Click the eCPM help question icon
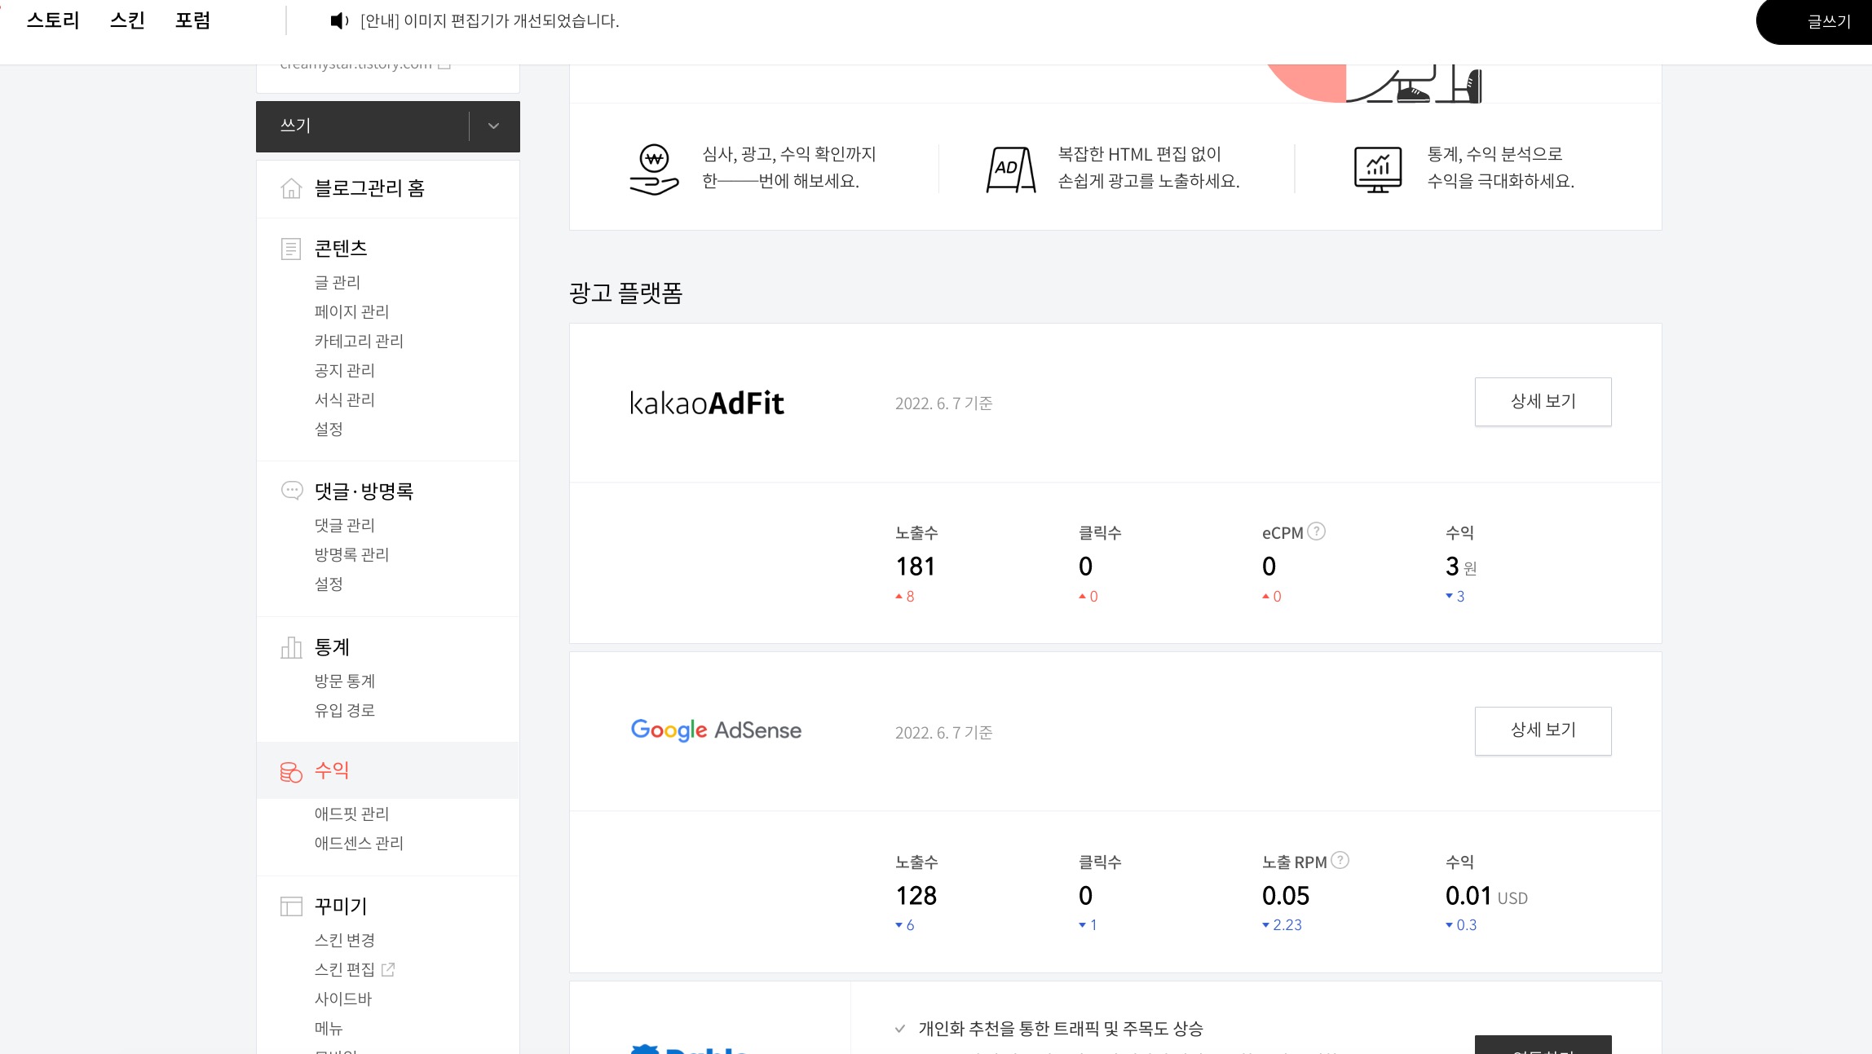Viewport: 1872px width, 1054px height. (x=1316, y=531)
